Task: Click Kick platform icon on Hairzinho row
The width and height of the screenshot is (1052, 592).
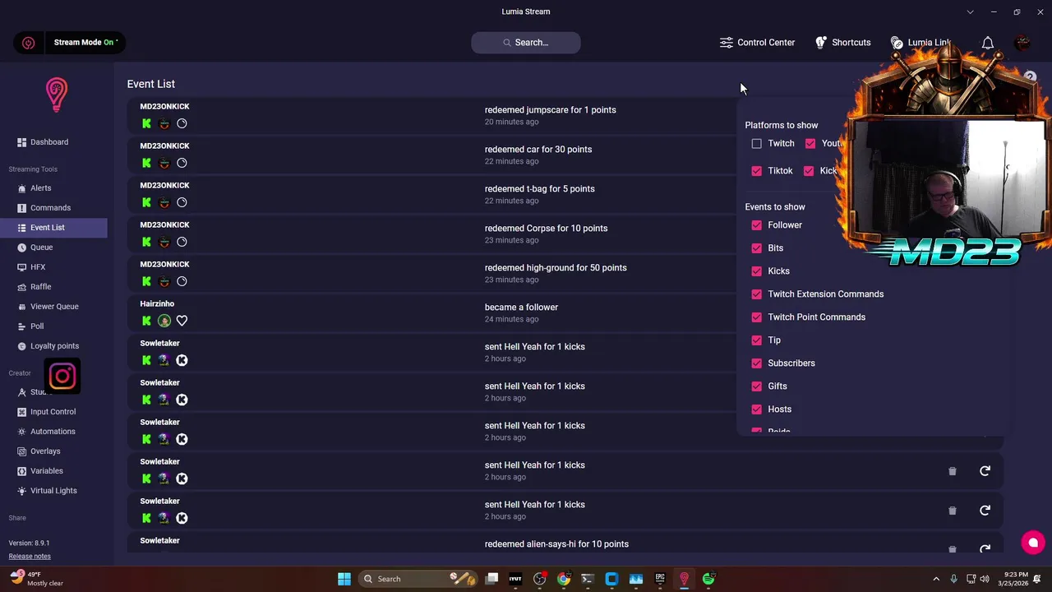Action: point(146,321)
